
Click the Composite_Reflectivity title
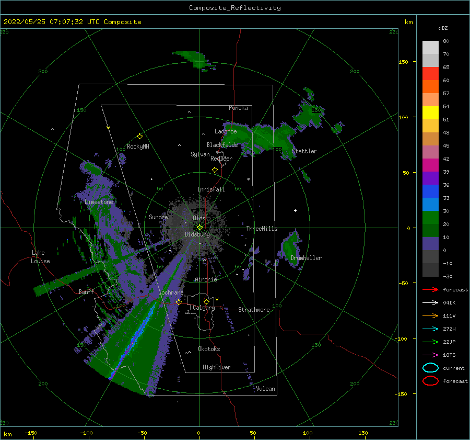[x=235, y=8]
